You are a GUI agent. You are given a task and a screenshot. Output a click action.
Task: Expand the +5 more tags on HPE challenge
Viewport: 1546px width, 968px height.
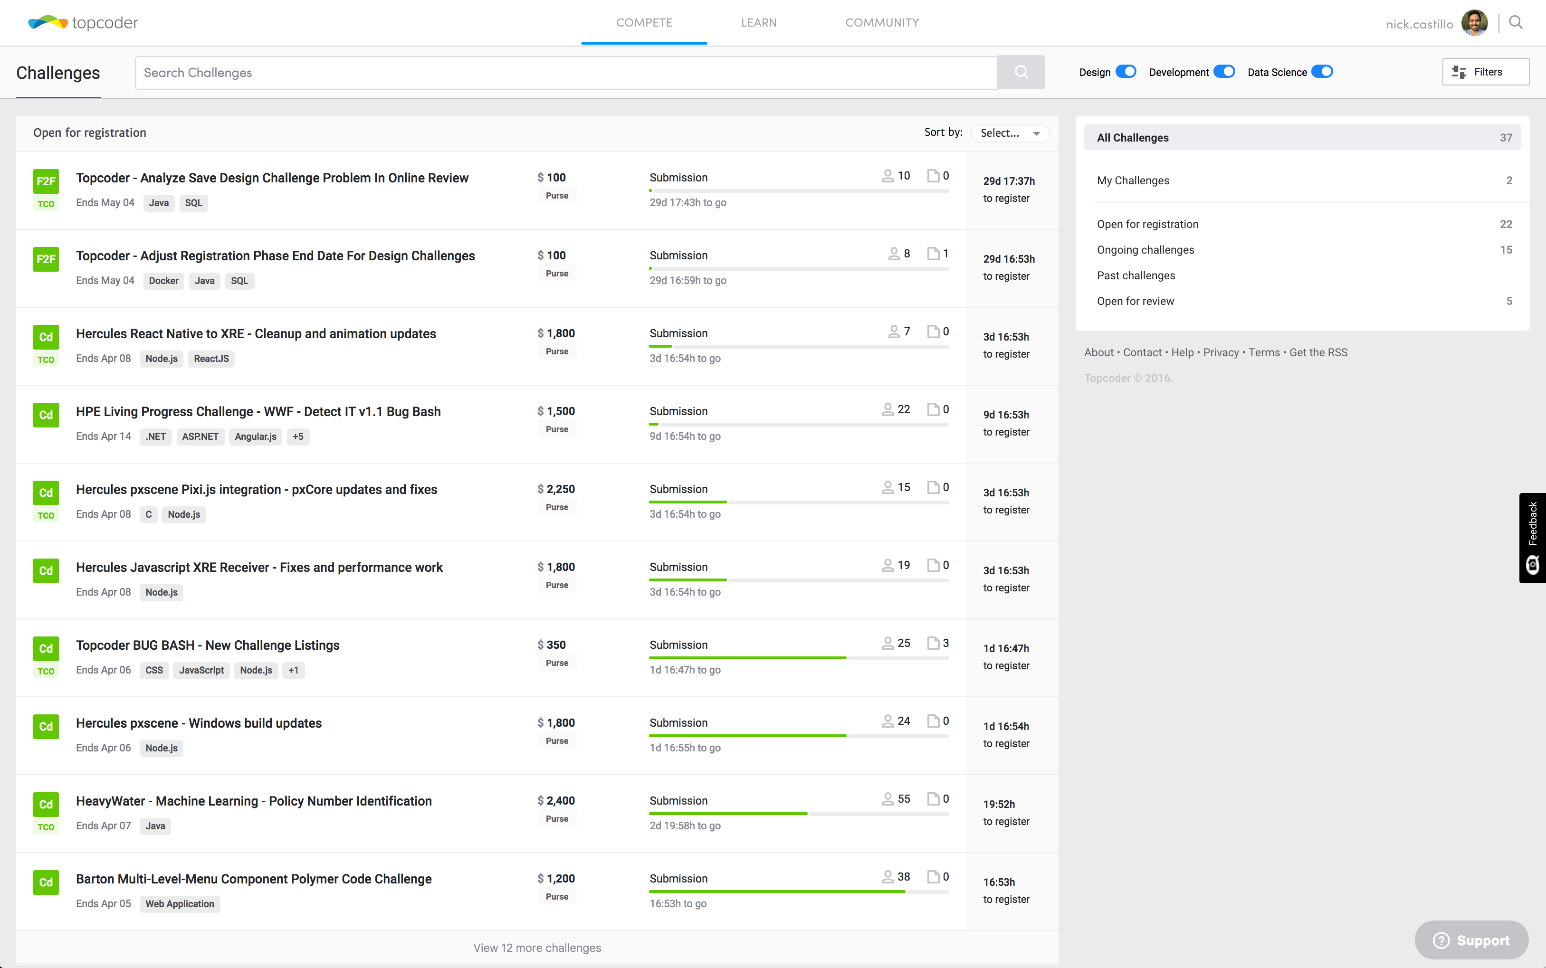pyautogui.click(x=298, y=437)
